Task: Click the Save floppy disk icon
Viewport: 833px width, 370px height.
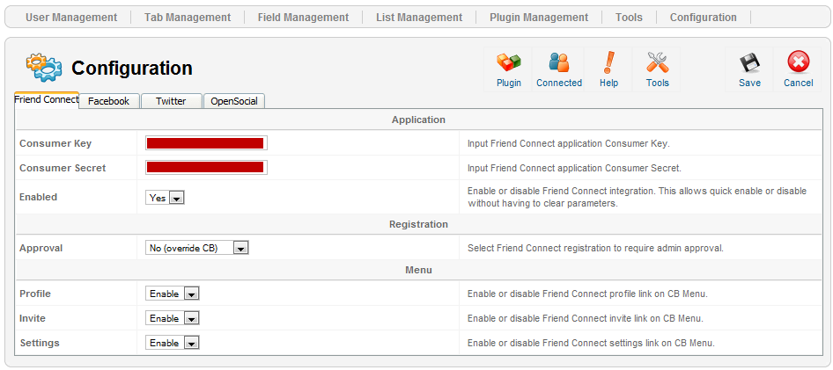Action: pos(749,63)
